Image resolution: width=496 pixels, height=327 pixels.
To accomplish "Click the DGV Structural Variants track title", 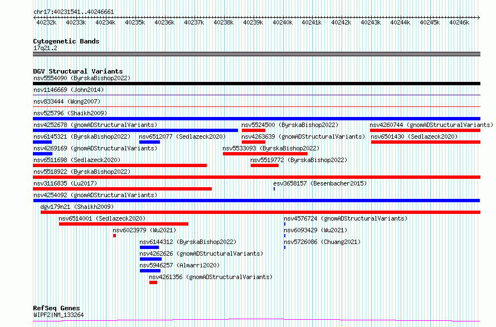I will pos(78,71).
